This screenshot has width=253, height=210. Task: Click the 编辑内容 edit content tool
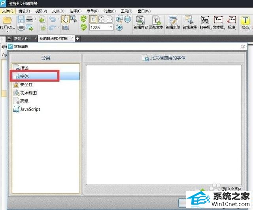point(141,23)
